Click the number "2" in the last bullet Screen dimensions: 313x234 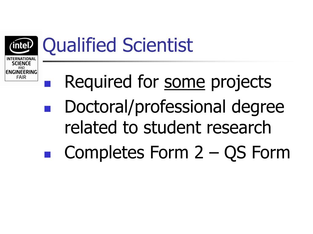199,152
